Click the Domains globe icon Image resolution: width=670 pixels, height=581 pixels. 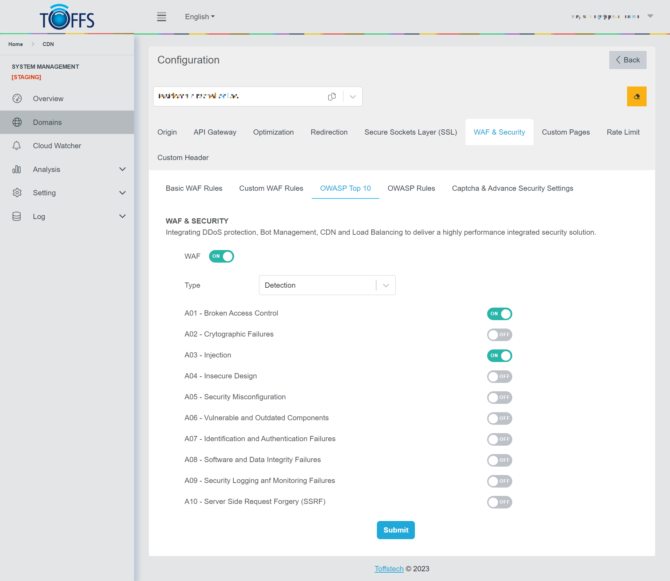17,122
